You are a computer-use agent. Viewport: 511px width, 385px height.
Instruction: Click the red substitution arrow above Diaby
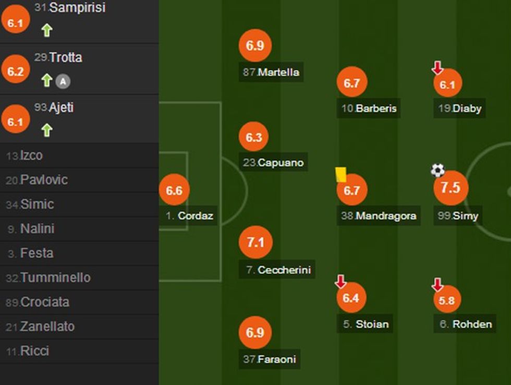[437, 68]
